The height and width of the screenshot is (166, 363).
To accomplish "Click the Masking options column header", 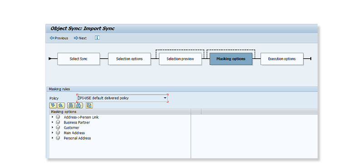I will [x=120, y=112].
